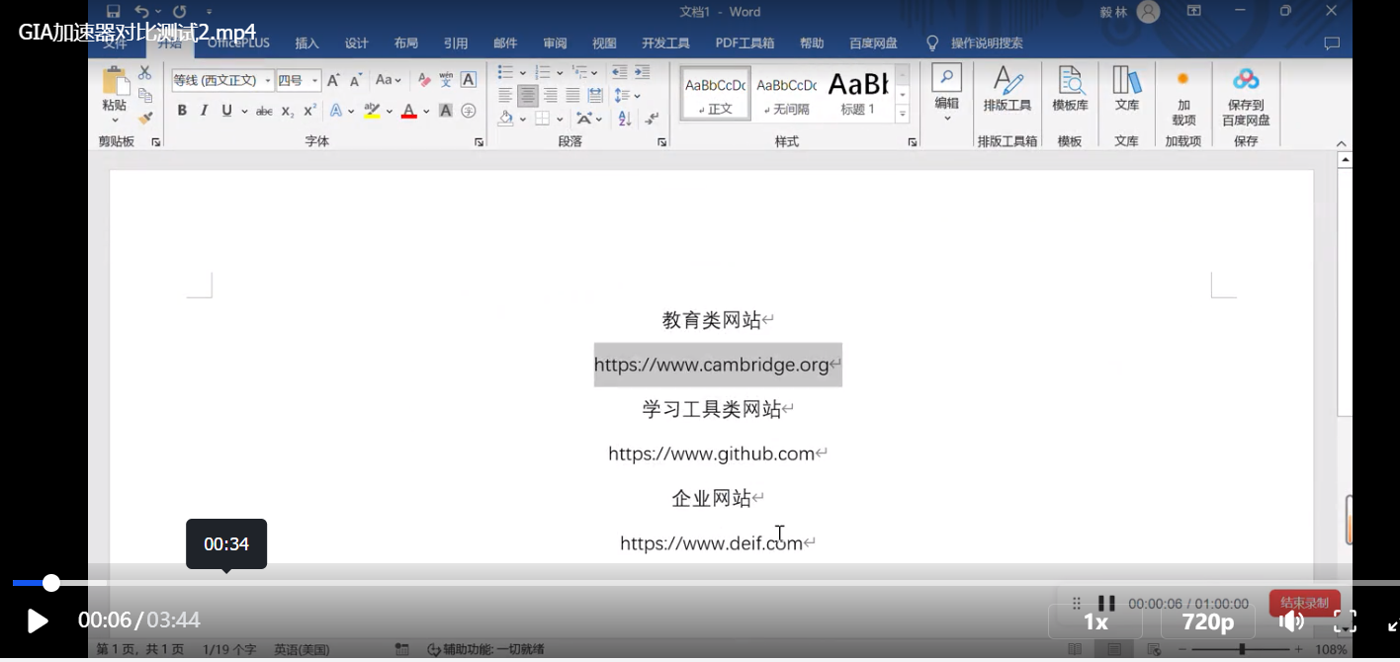Open the 设计 ribbon tab

(357, 43)
